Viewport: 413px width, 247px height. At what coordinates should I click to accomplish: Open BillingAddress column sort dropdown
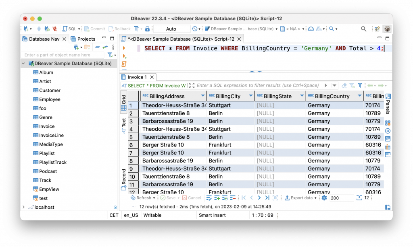[202, 96]
